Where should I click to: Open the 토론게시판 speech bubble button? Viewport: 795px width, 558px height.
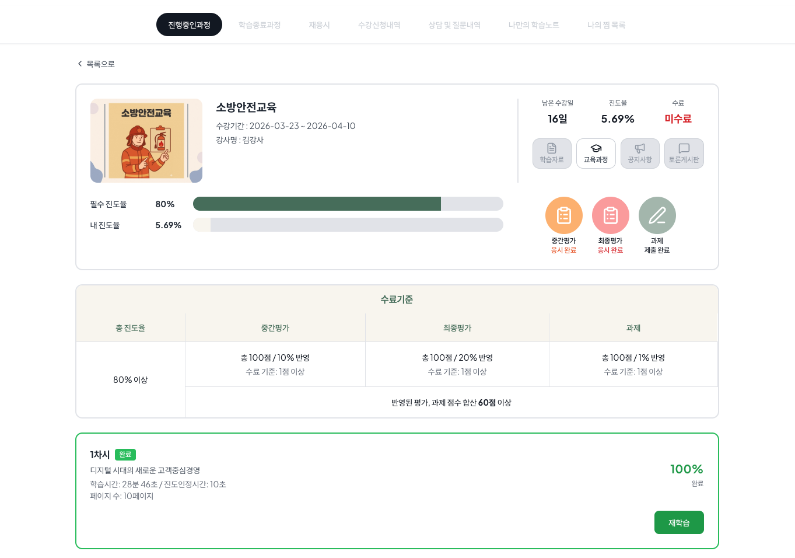click(684, 154)
